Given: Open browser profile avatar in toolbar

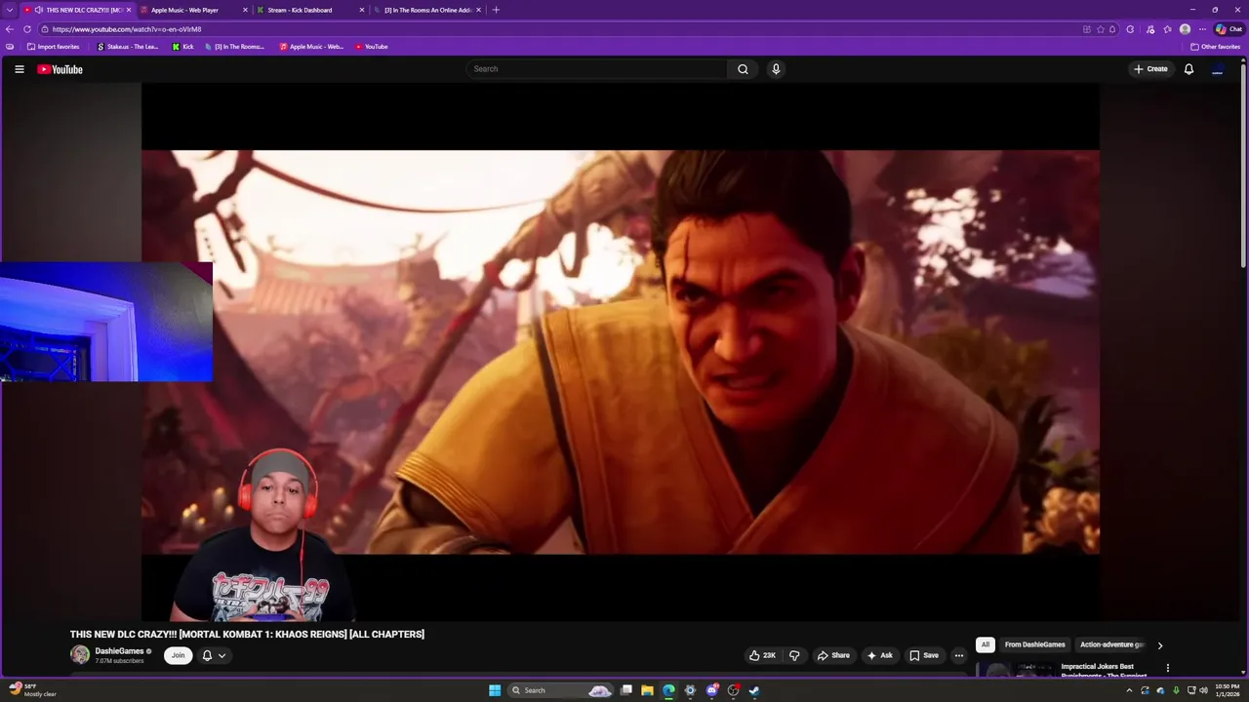Looking at the screenshot, I should (1185, 29).
